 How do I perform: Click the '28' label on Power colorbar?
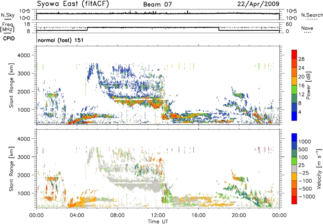coord(301,59)
